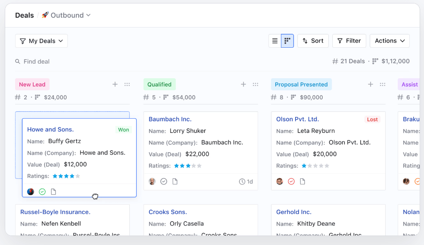The width and height of the screenshot is (424, 245).
Task: Select the New Lead stage label
Action: (x=32, y=84)
